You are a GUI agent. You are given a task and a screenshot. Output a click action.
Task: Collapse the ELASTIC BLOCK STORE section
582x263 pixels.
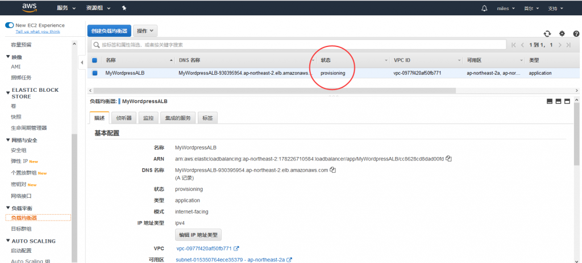[x=8, y=92]
